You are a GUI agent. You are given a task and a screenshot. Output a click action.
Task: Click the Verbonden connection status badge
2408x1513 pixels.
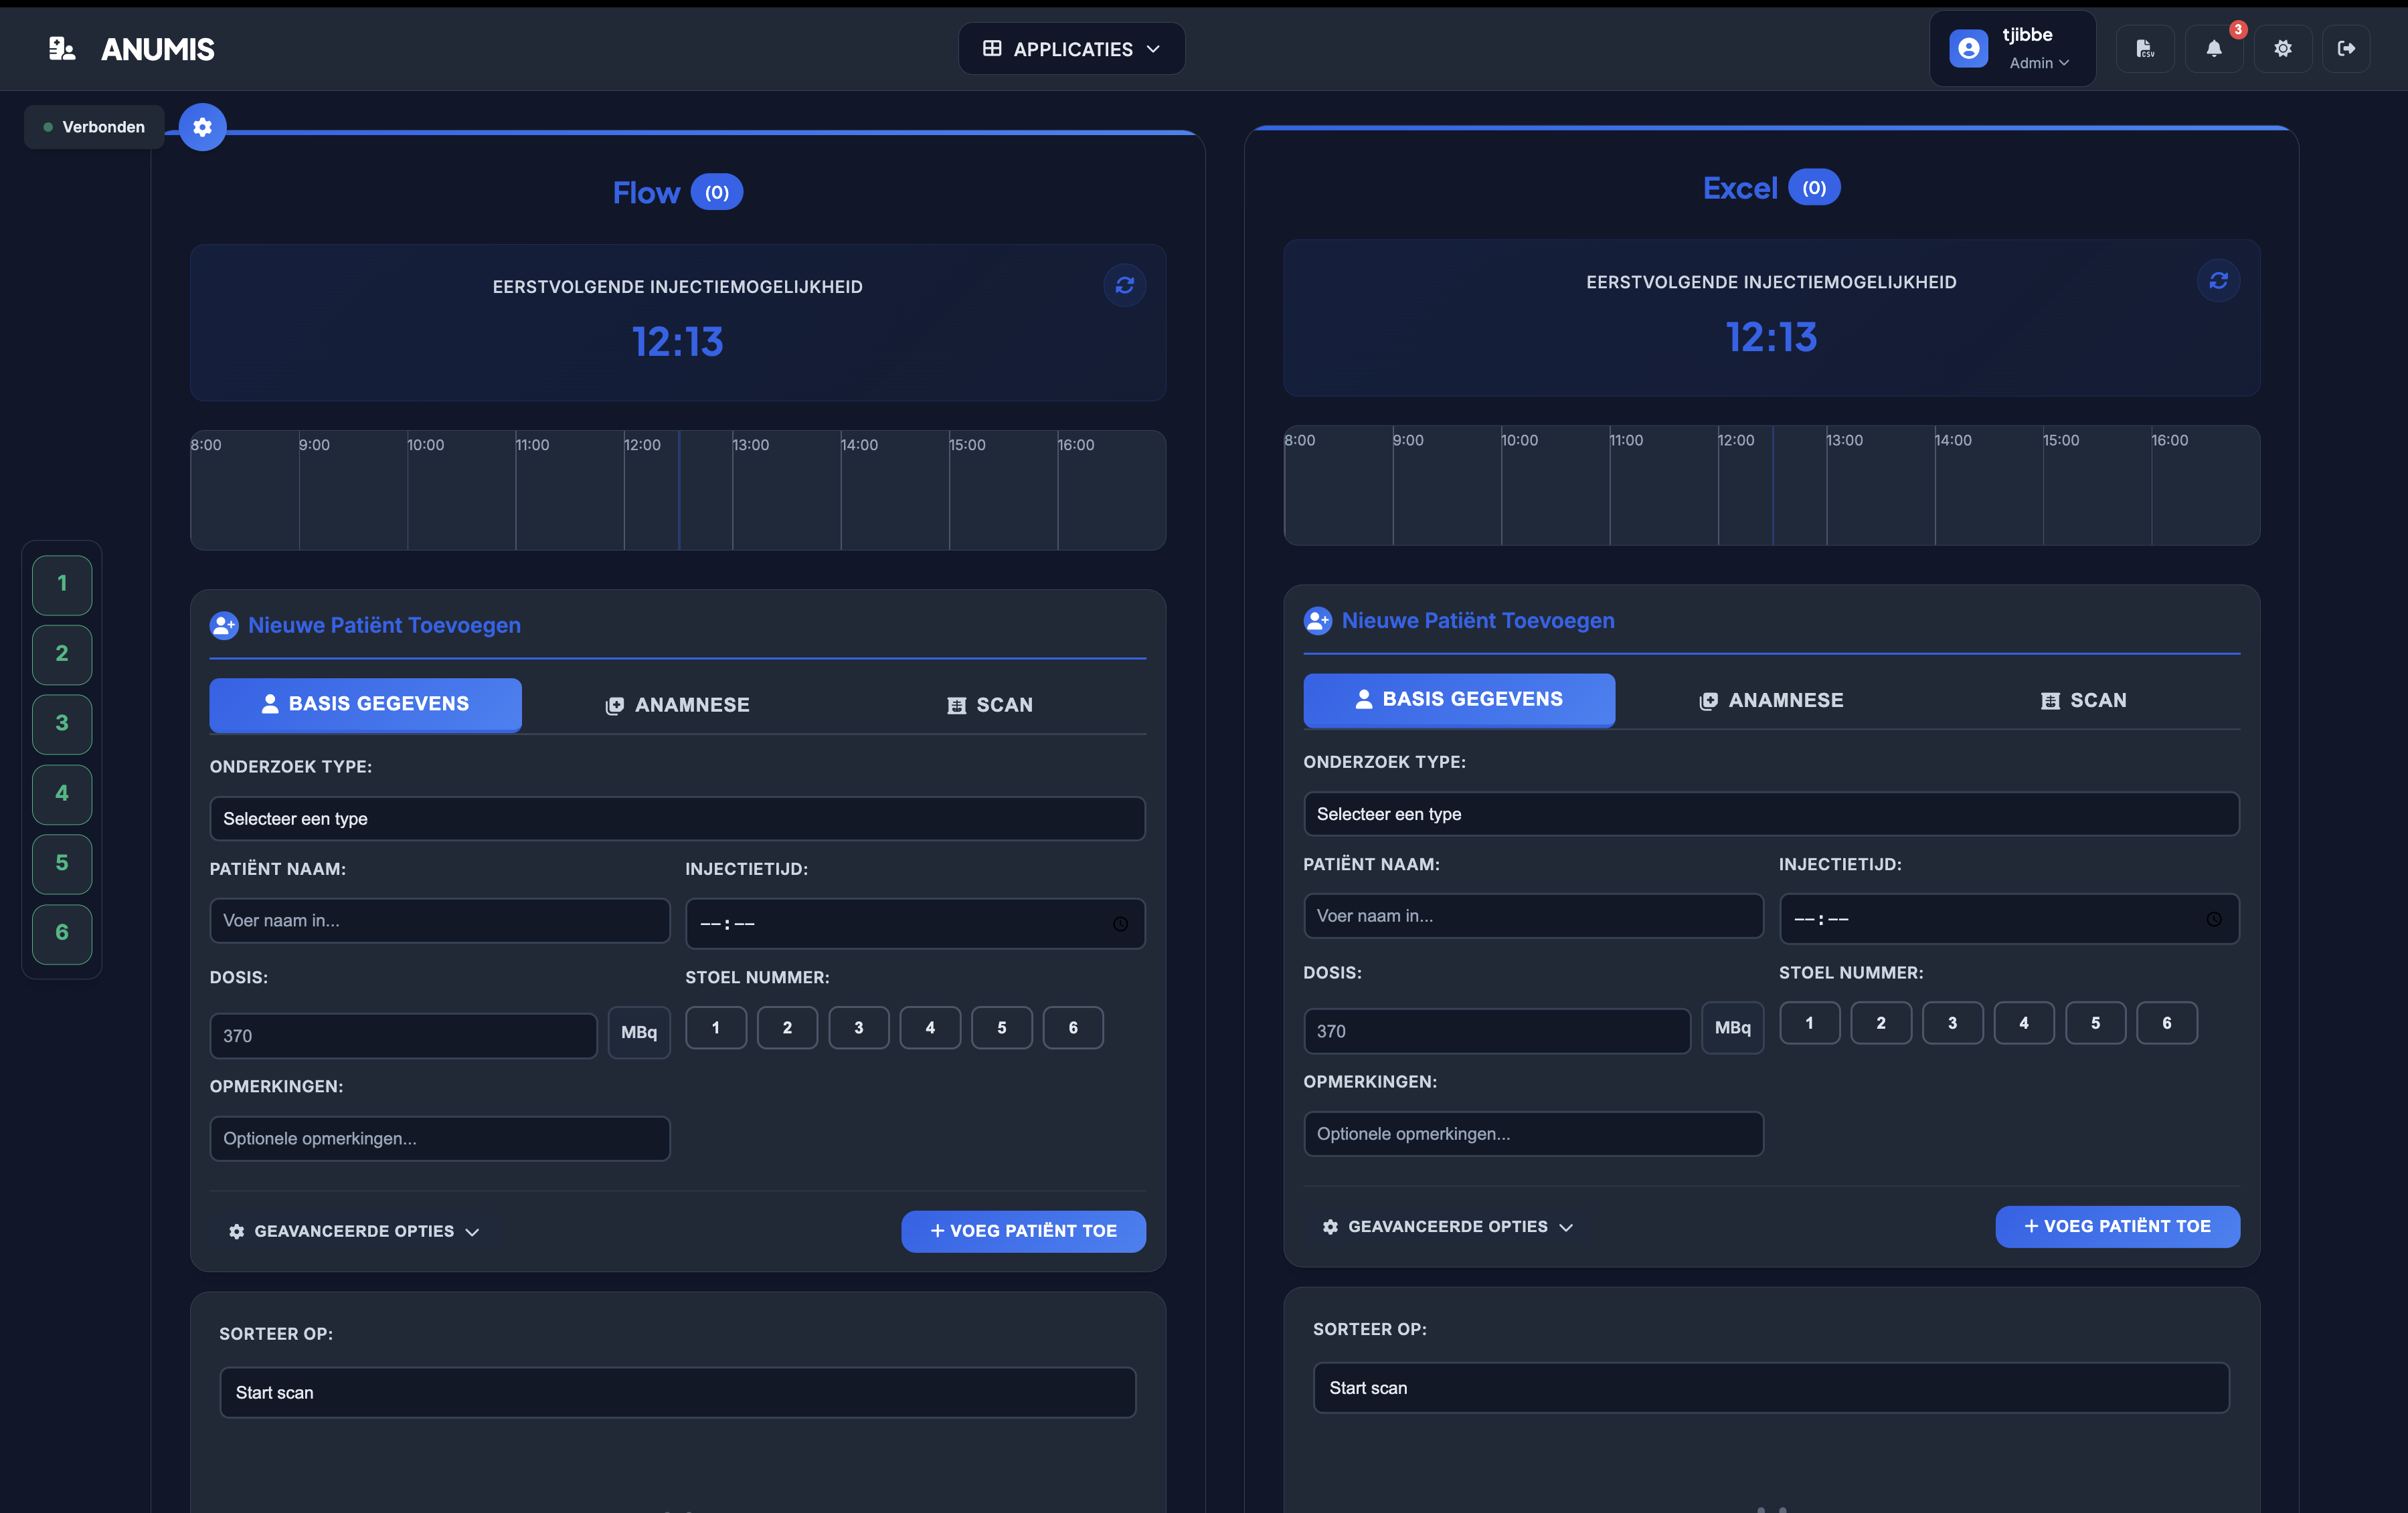(x=94, y=127)
